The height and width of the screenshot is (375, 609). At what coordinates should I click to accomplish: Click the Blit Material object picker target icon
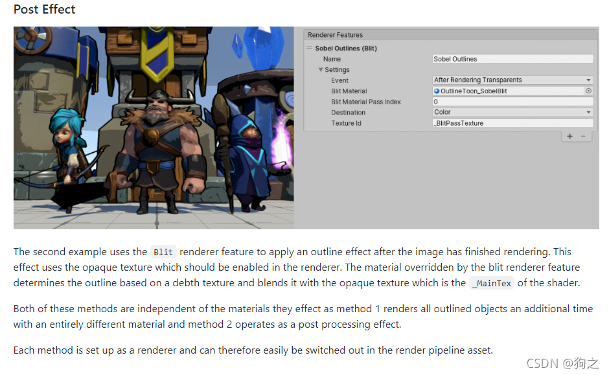click(588, 91)
